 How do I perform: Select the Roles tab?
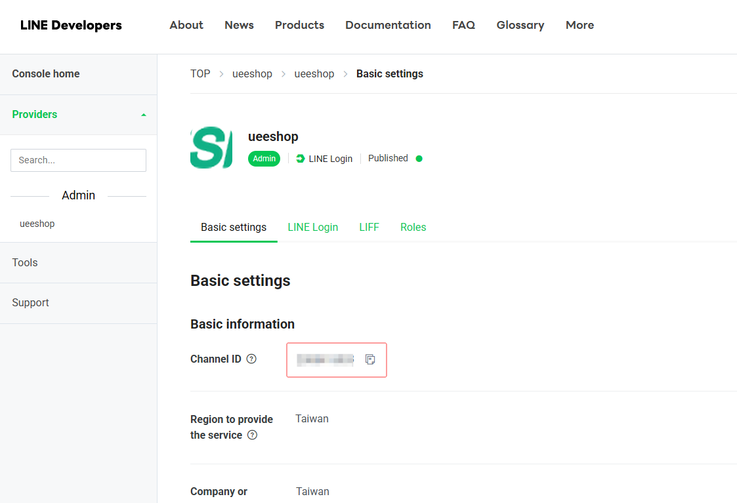(413, 227)
